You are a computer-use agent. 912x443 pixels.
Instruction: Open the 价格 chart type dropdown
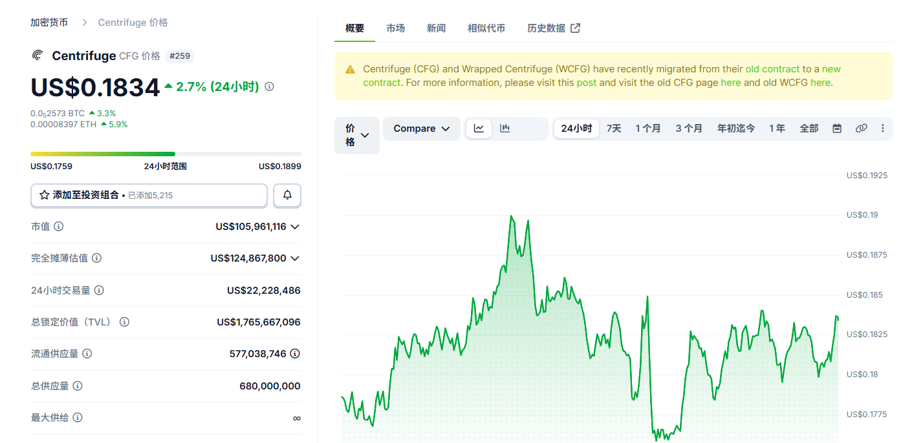357,136
